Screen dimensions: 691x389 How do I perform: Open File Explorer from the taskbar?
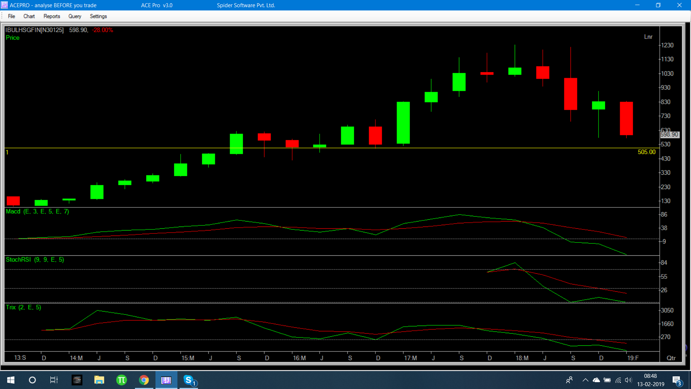99,380
